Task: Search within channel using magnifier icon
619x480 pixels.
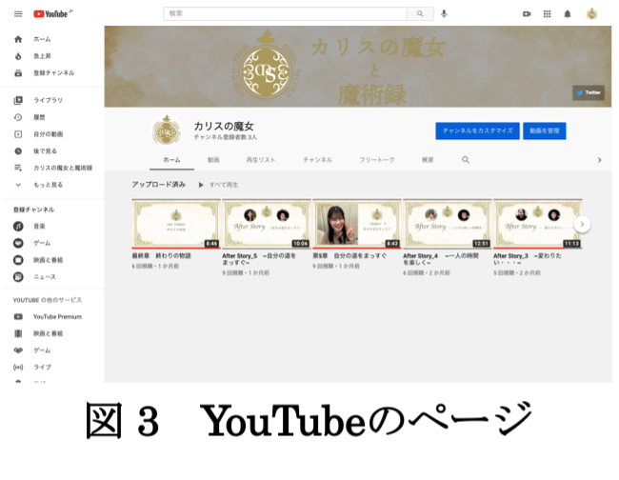Action: 466,160
